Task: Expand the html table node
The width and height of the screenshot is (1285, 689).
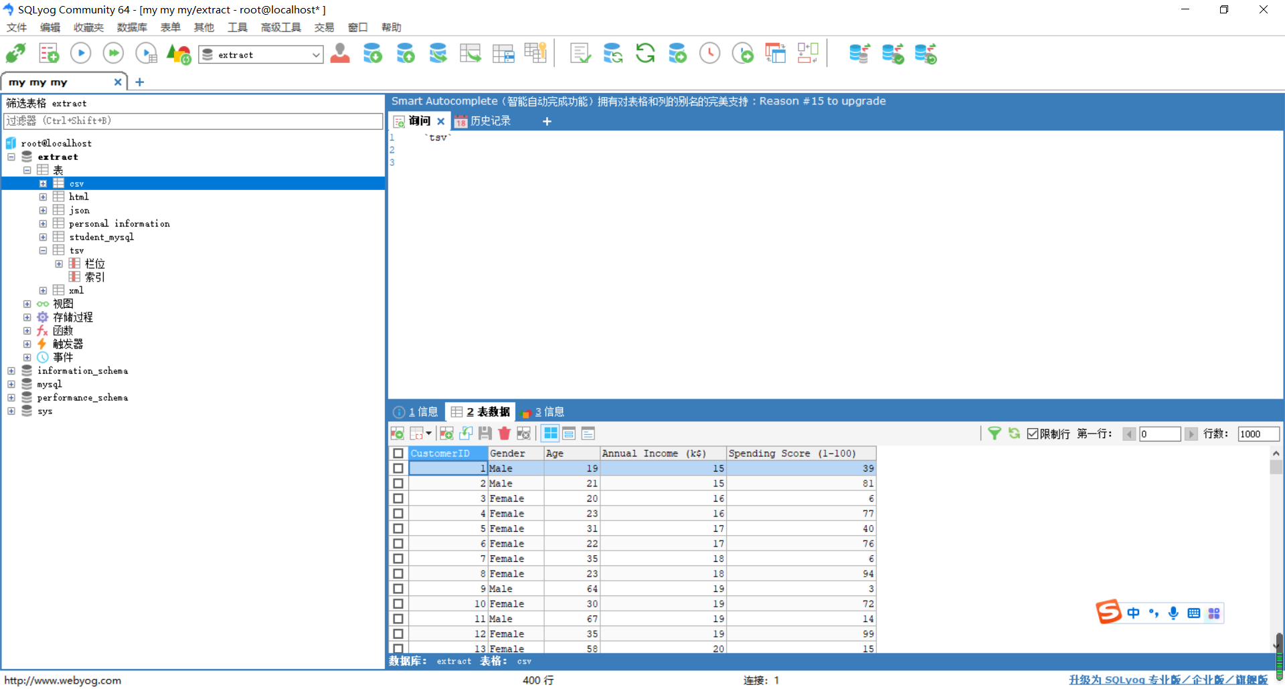Action: click(43, 197)
